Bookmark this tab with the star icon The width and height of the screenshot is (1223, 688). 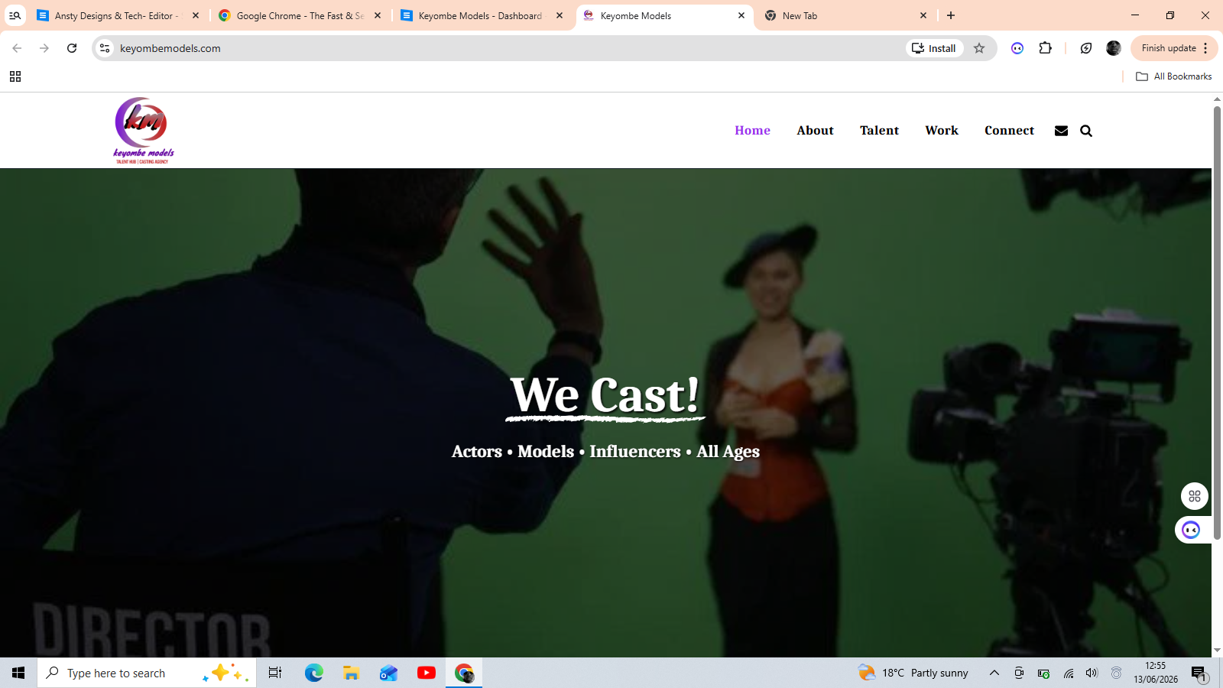point(979,48)
